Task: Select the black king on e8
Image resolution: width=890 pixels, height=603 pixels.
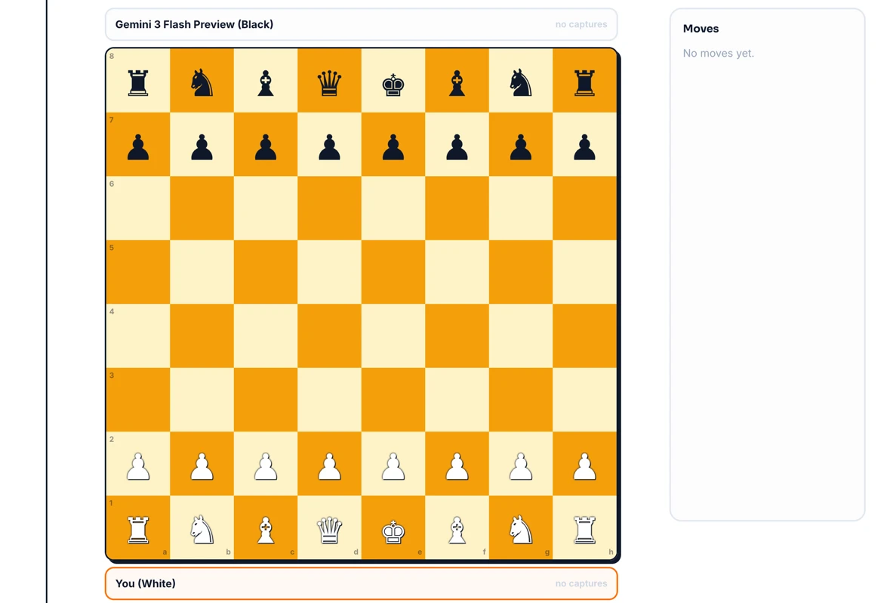Action: coord(393,84)
